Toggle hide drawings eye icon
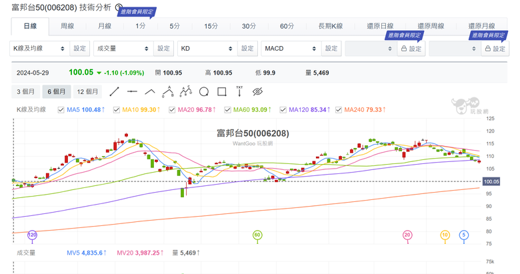 (x=257, y=91)
